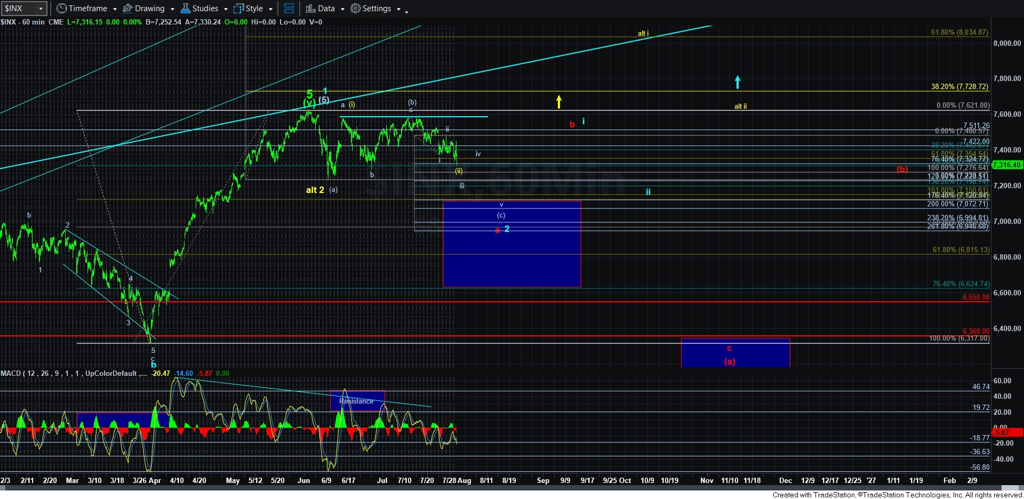
Task: Open the $INX symbol box dropdown
Action: tap(41, 9)
